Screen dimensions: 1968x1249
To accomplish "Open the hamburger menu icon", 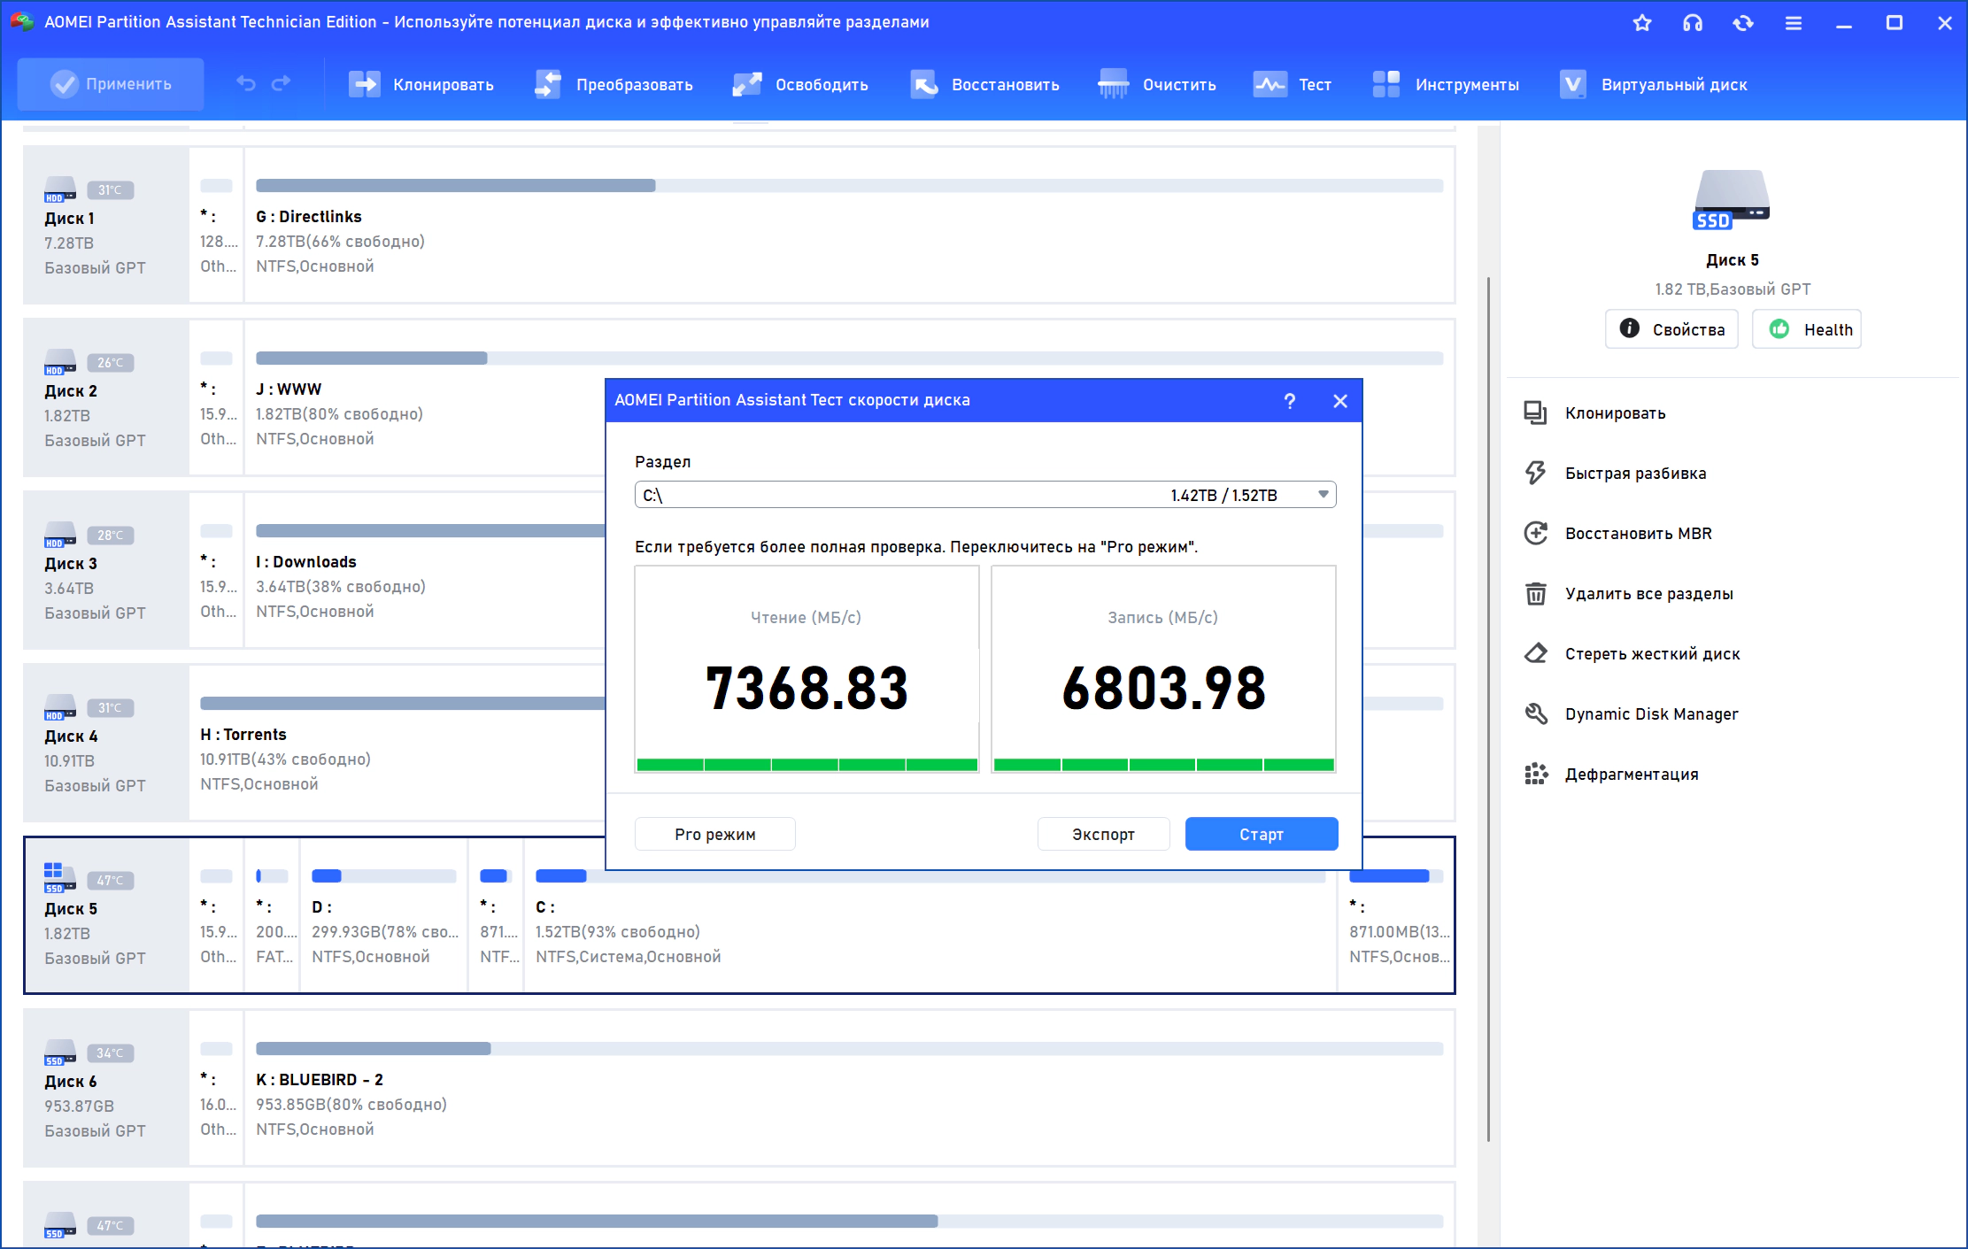I will pos(1794,23).
